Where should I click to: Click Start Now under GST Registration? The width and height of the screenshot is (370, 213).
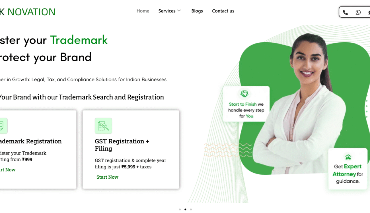(x=107, y=177)
